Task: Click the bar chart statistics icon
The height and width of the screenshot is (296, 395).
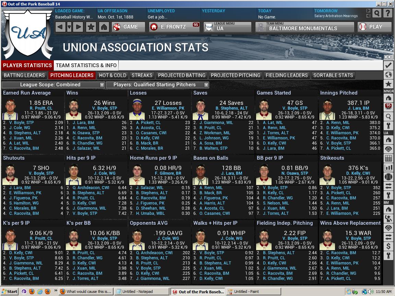Action: 389,167
